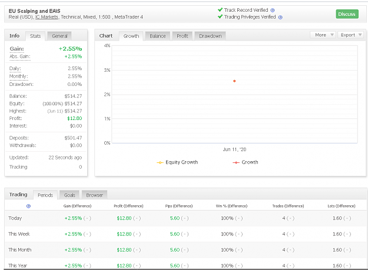Click the Lots (Difference) column header

[x=342, y=206]
